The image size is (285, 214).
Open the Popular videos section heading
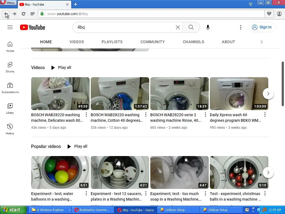46,147
